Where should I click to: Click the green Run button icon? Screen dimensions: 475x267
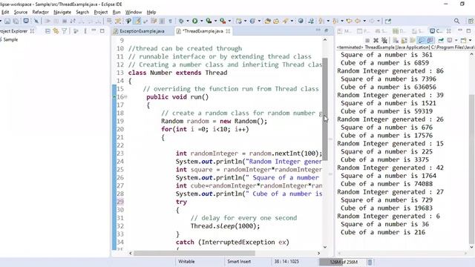pyautogui.click(x=194, y=21)
